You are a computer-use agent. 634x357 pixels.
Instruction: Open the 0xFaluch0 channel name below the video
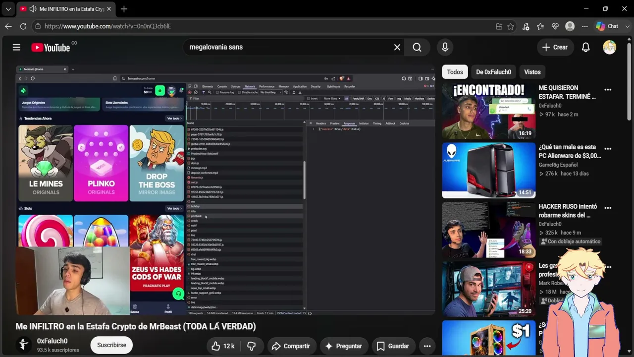(x=52, y=341)
